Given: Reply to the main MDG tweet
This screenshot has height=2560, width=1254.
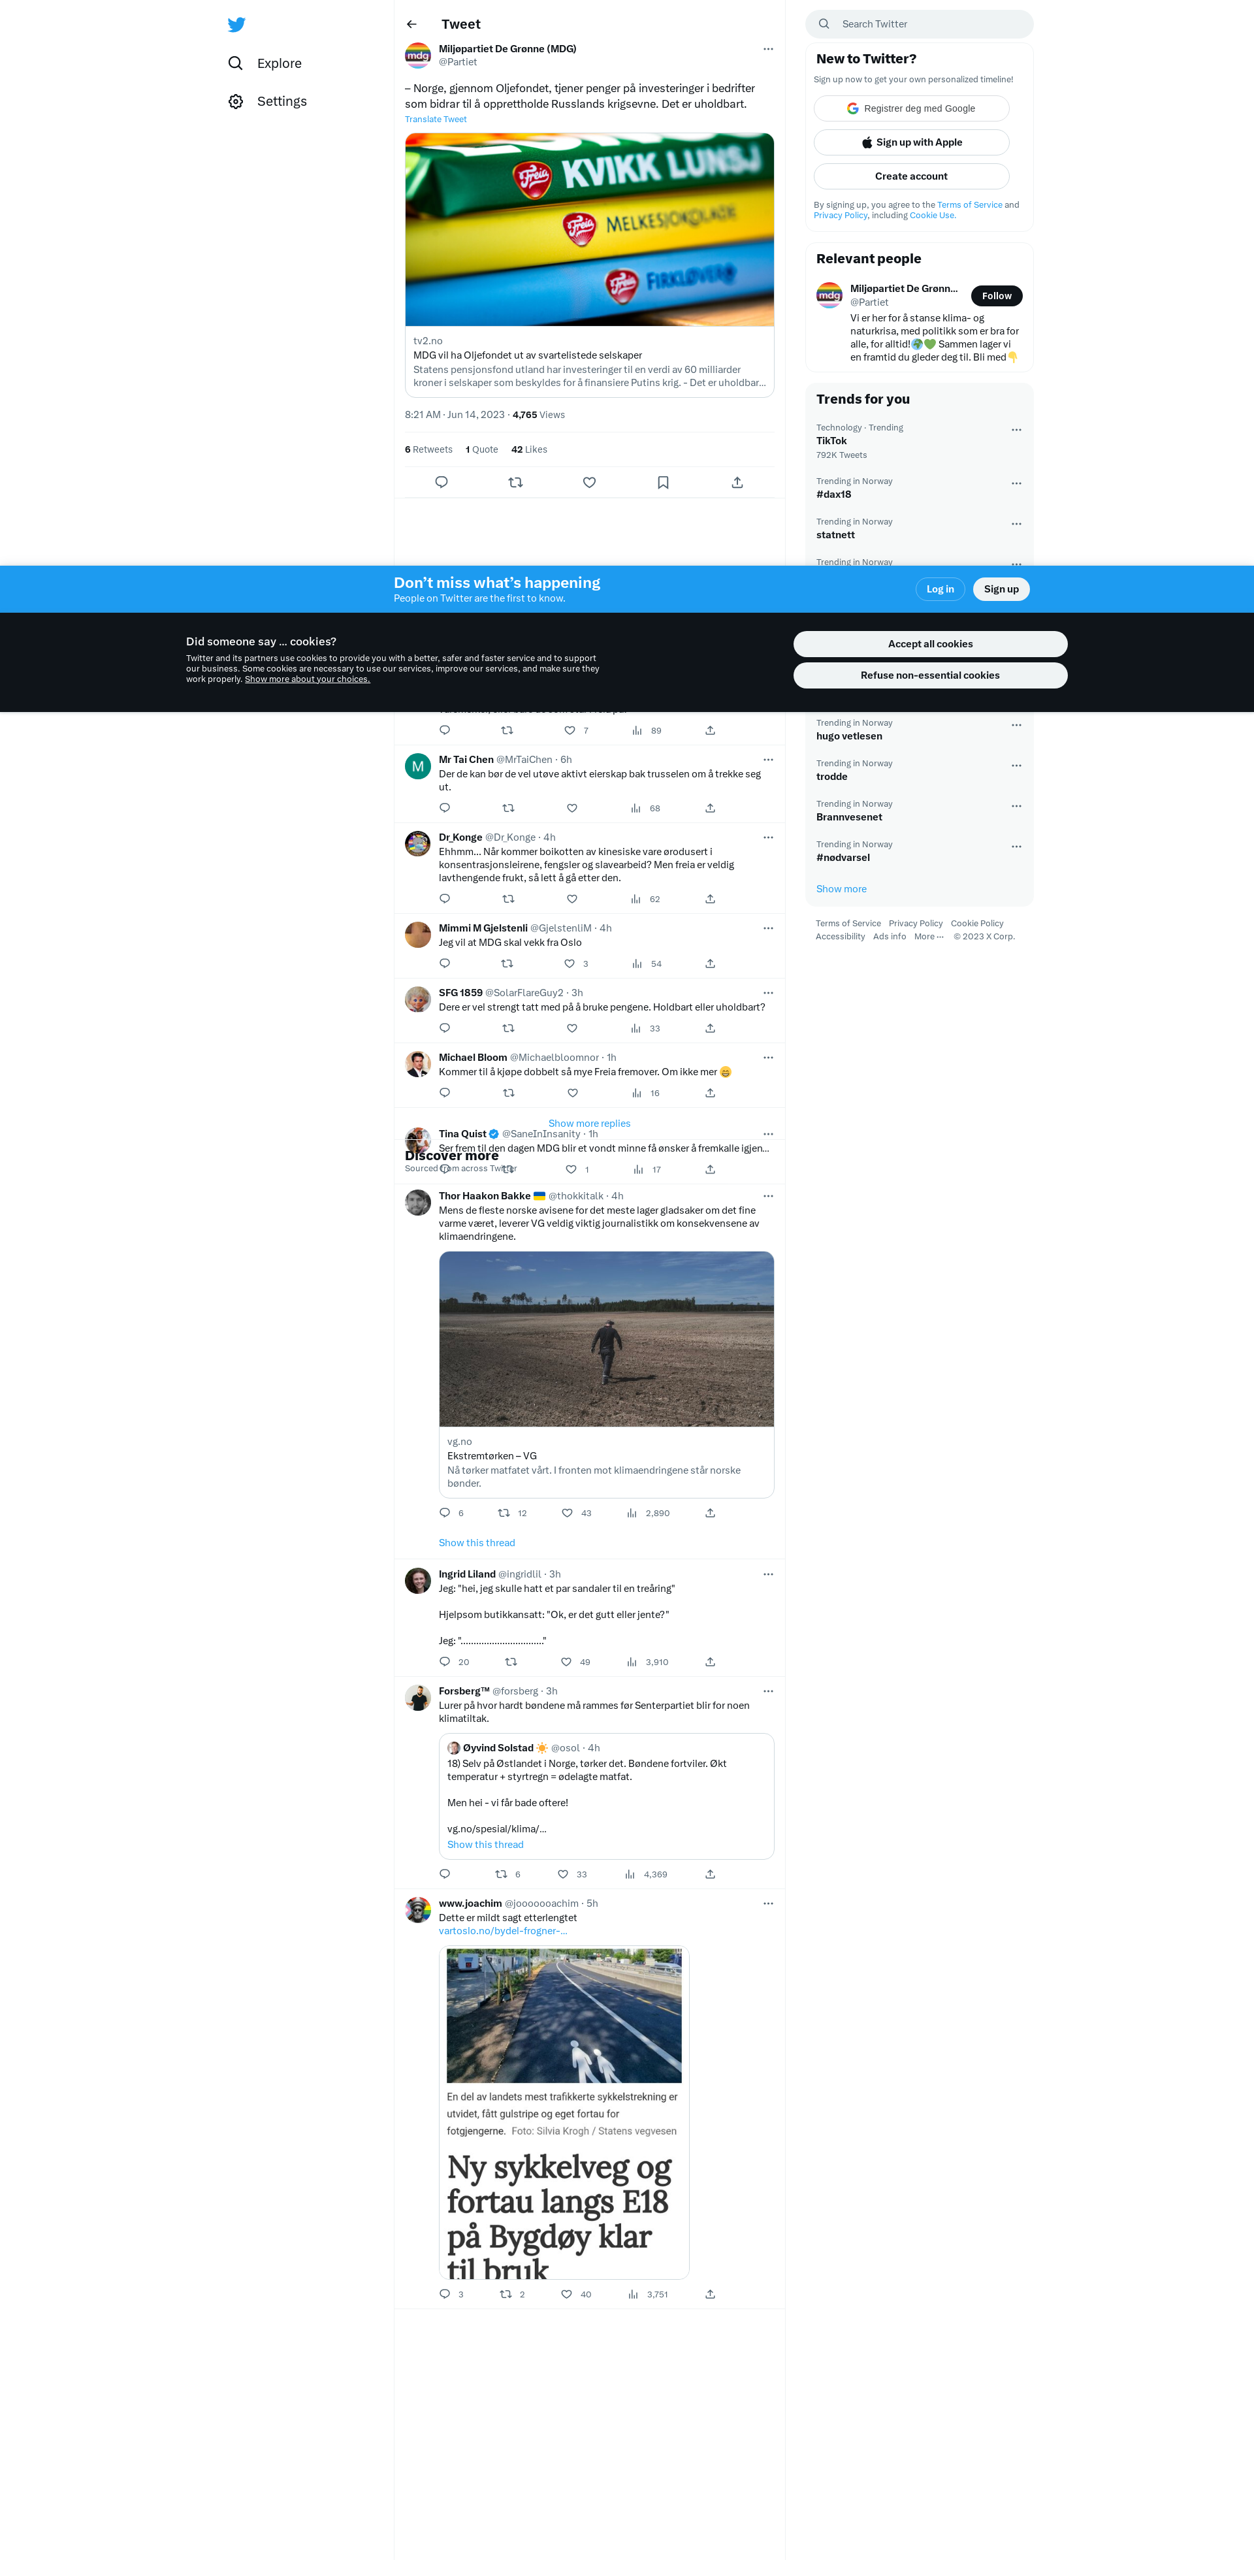Looking at the screenshot, I should click(441, 482).
